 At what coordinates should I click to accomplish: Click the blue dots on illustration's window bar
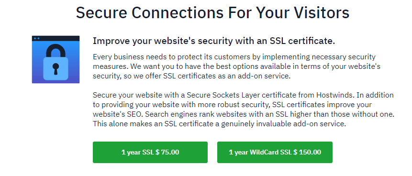[37, 38]
